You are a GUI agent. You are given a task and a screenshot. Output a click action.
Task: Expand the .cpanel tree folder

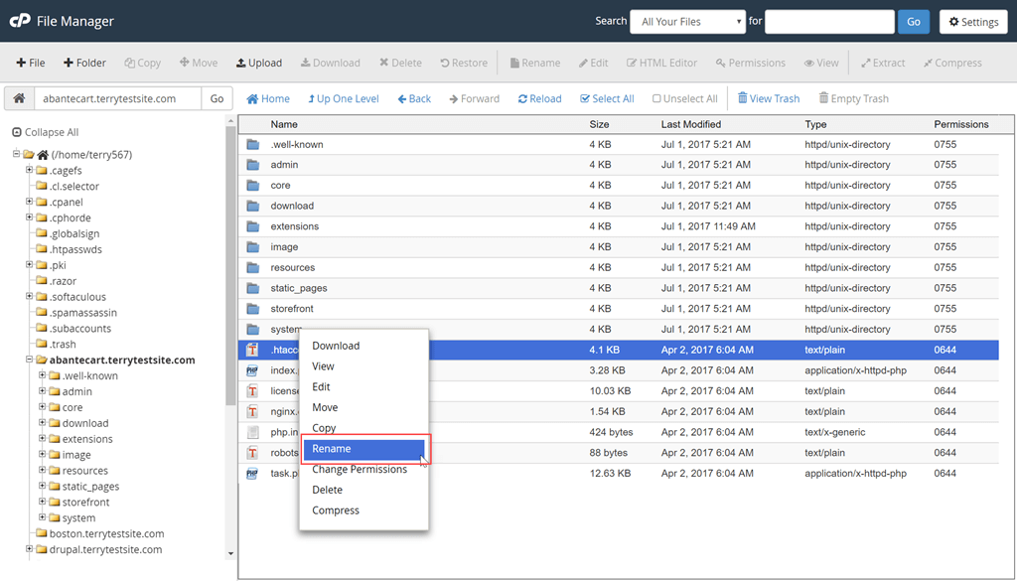(29, 202)
